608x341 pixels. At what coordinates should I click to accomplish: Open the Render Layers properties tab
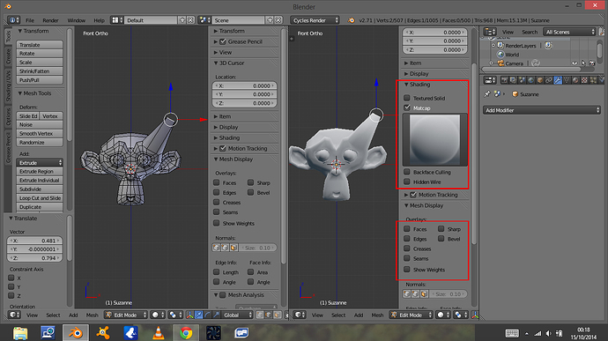click(x=513, y=80)
